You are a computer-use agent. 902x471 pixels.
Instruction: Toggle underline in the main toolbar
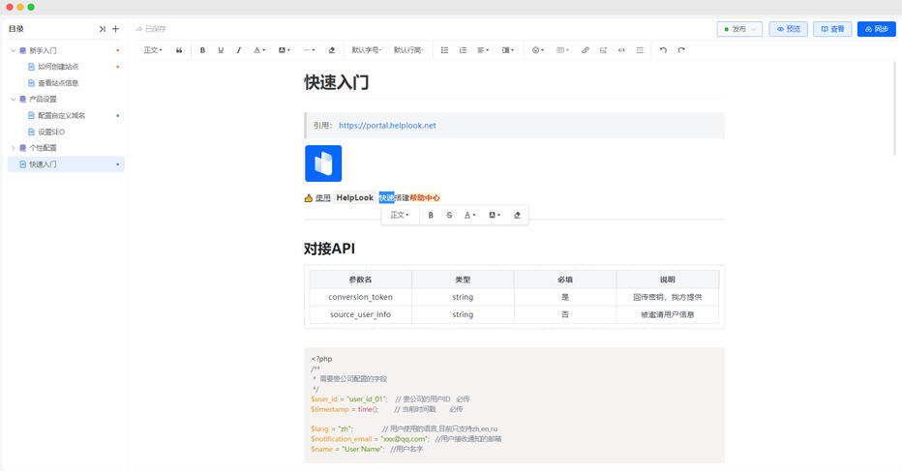221,50
